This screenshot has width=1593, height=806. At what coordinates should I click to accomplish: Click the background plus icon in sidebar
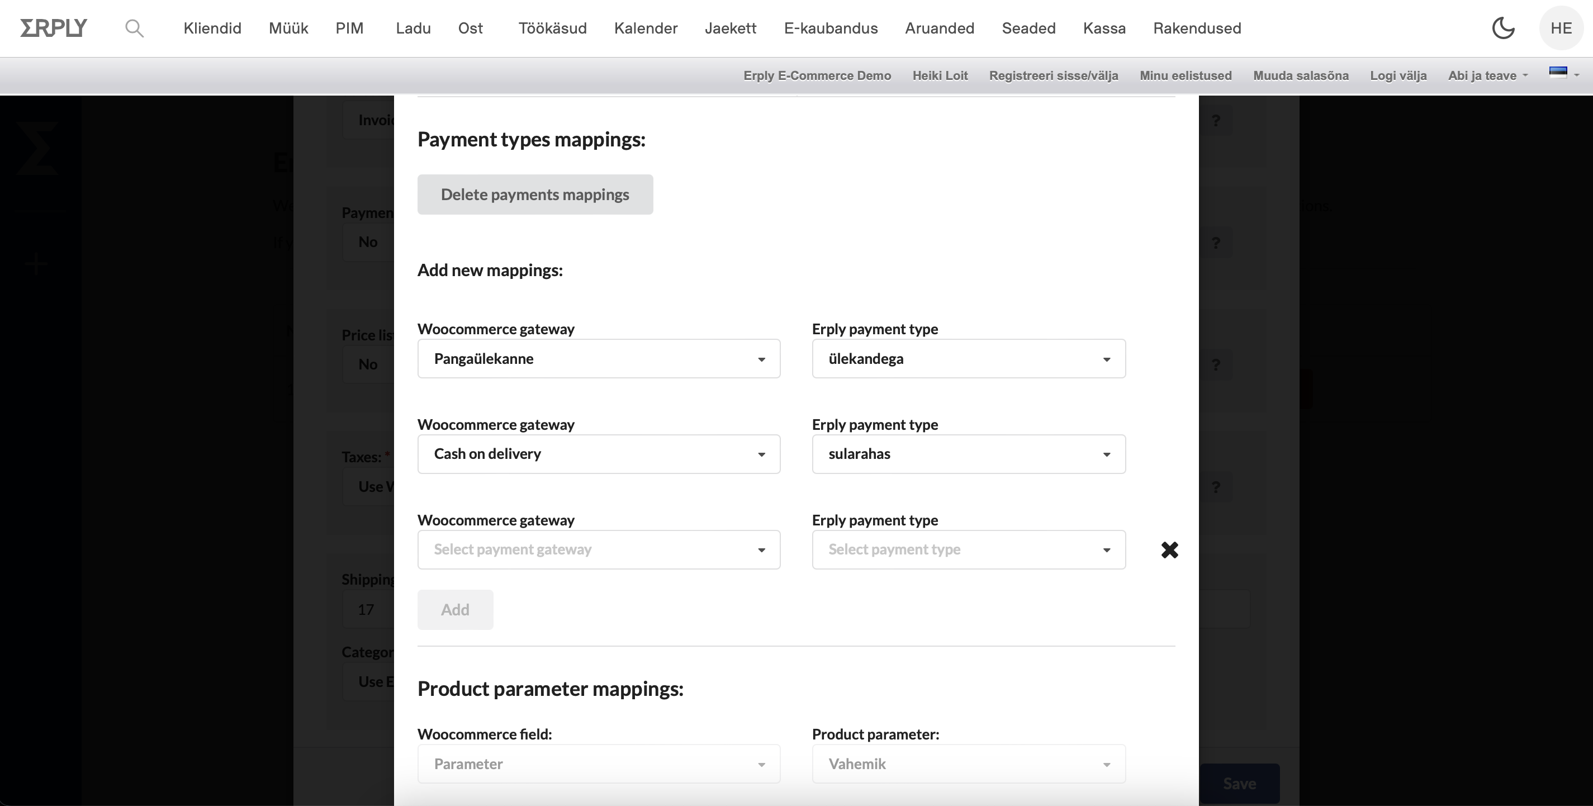pos(36,264)
